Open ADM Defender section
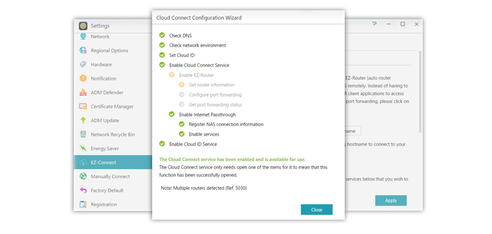Image resolution: width=492 pixels, height=234 pixels. (x=107, y=92)
